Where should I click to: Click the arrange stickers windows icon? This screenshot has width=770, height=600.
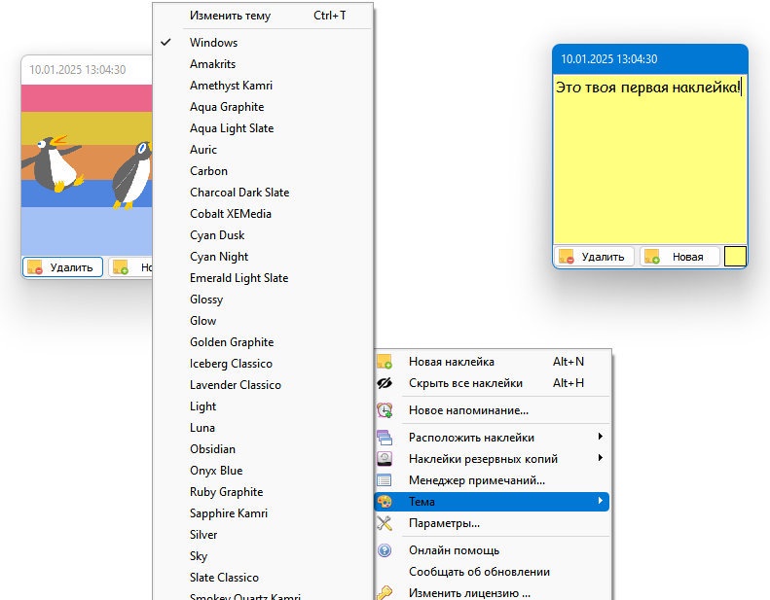click(x=385, y=438)
